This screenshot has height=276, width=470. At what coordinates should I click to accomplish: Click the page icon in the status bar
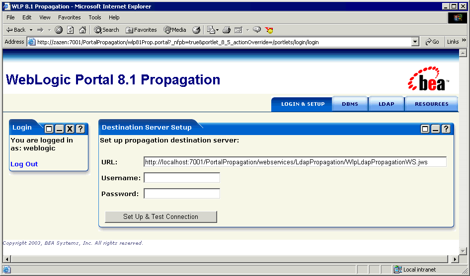[x=6, y=270]
